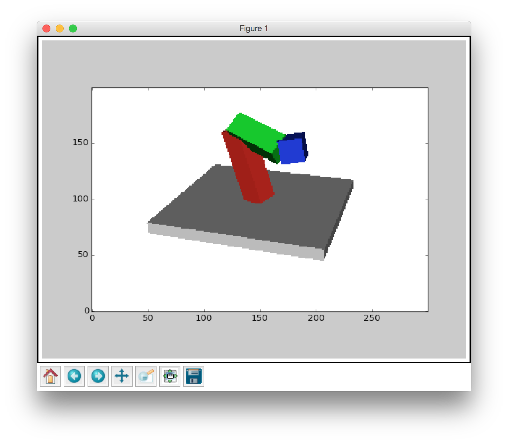508x444 pixels.
Task: Click the Home reset view icon
Action: (x=50, y=376)
